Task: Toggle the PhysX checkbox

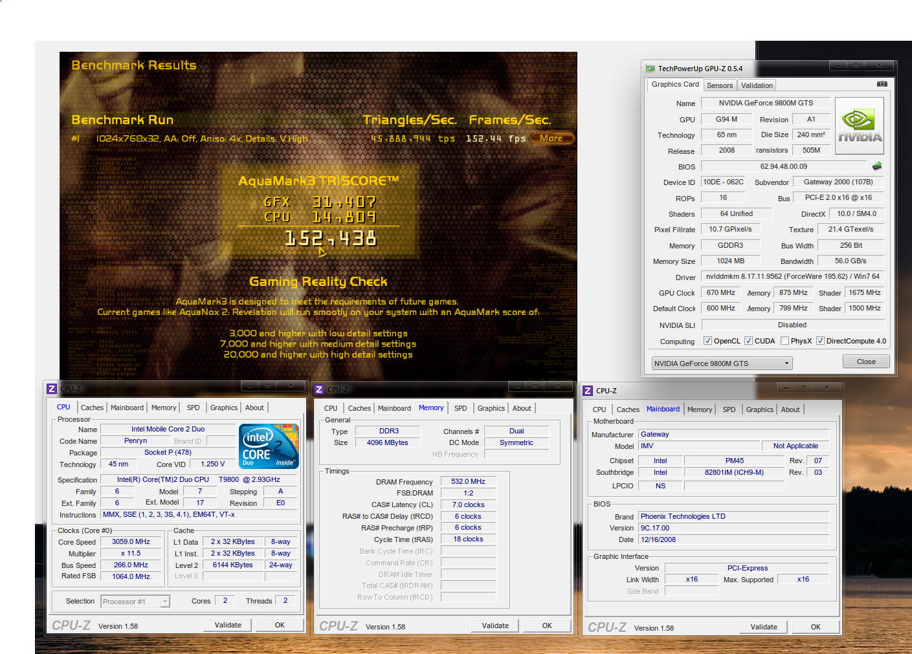Action: coord(784,341)
